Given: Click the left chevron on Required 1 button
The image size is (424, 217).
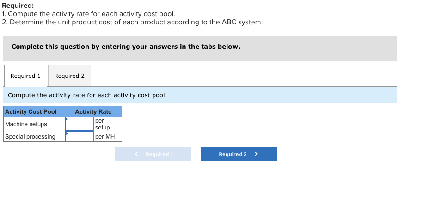Looking at the screenshot, I should (x=137, y=154).
